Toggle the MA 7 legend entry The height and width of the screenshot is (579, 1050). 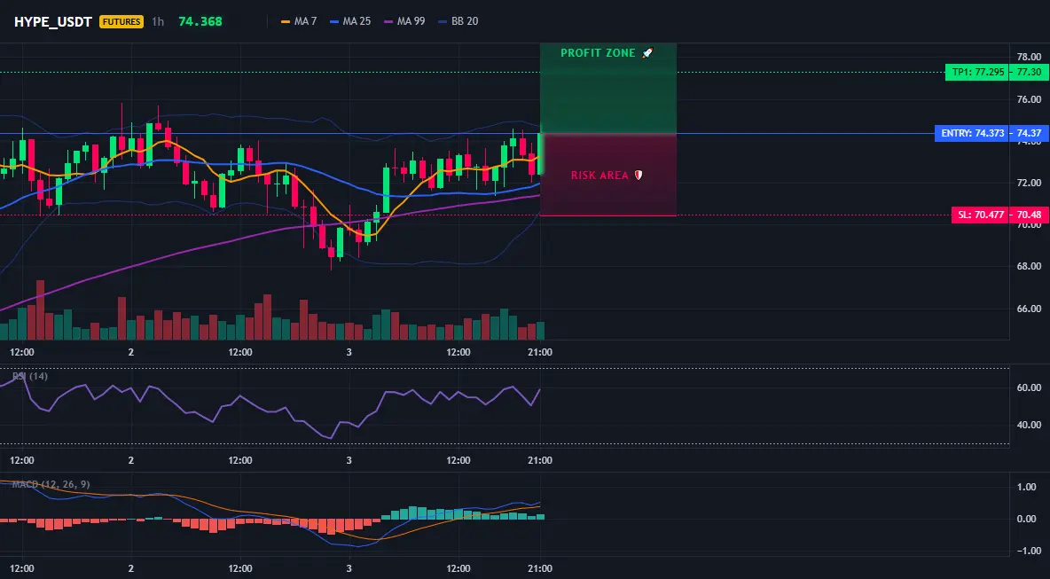299,21
